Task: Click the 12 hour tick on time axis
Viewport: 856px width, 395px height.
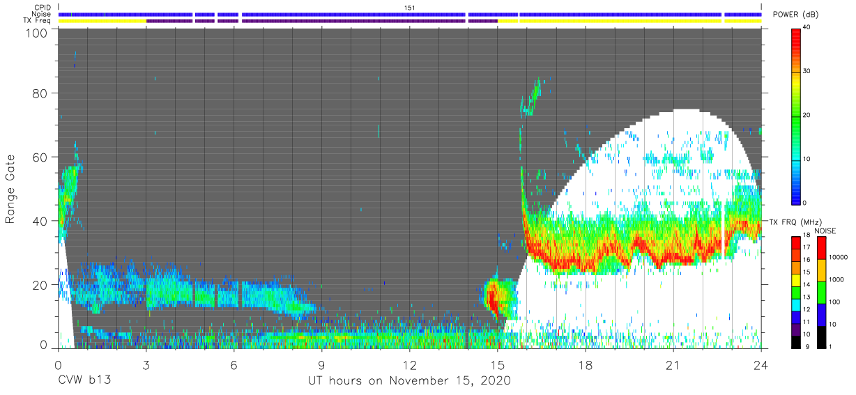Action: [x=410, y=364]
